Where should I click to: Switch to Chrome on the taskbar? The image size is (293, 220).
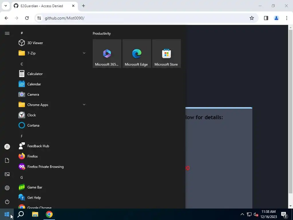pyautogui.click(x=49, y=214)
